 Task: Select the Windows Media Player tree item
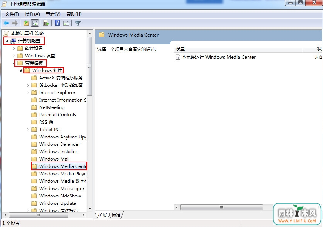coord(62,174)
